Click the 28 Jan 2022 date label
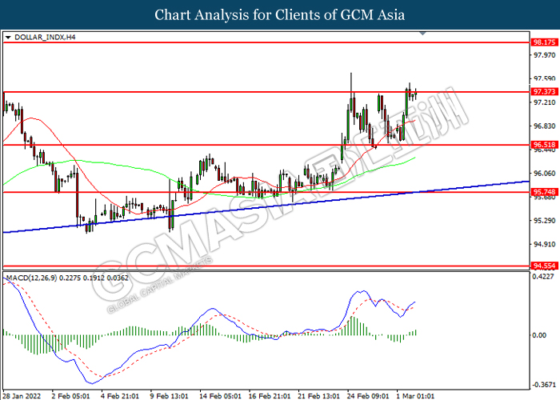Viewport: 560px width, 400px height. click(22, 396)
